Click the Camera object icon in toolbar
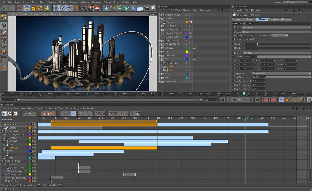This screenshot has height=191, width=312. (147, 8)
